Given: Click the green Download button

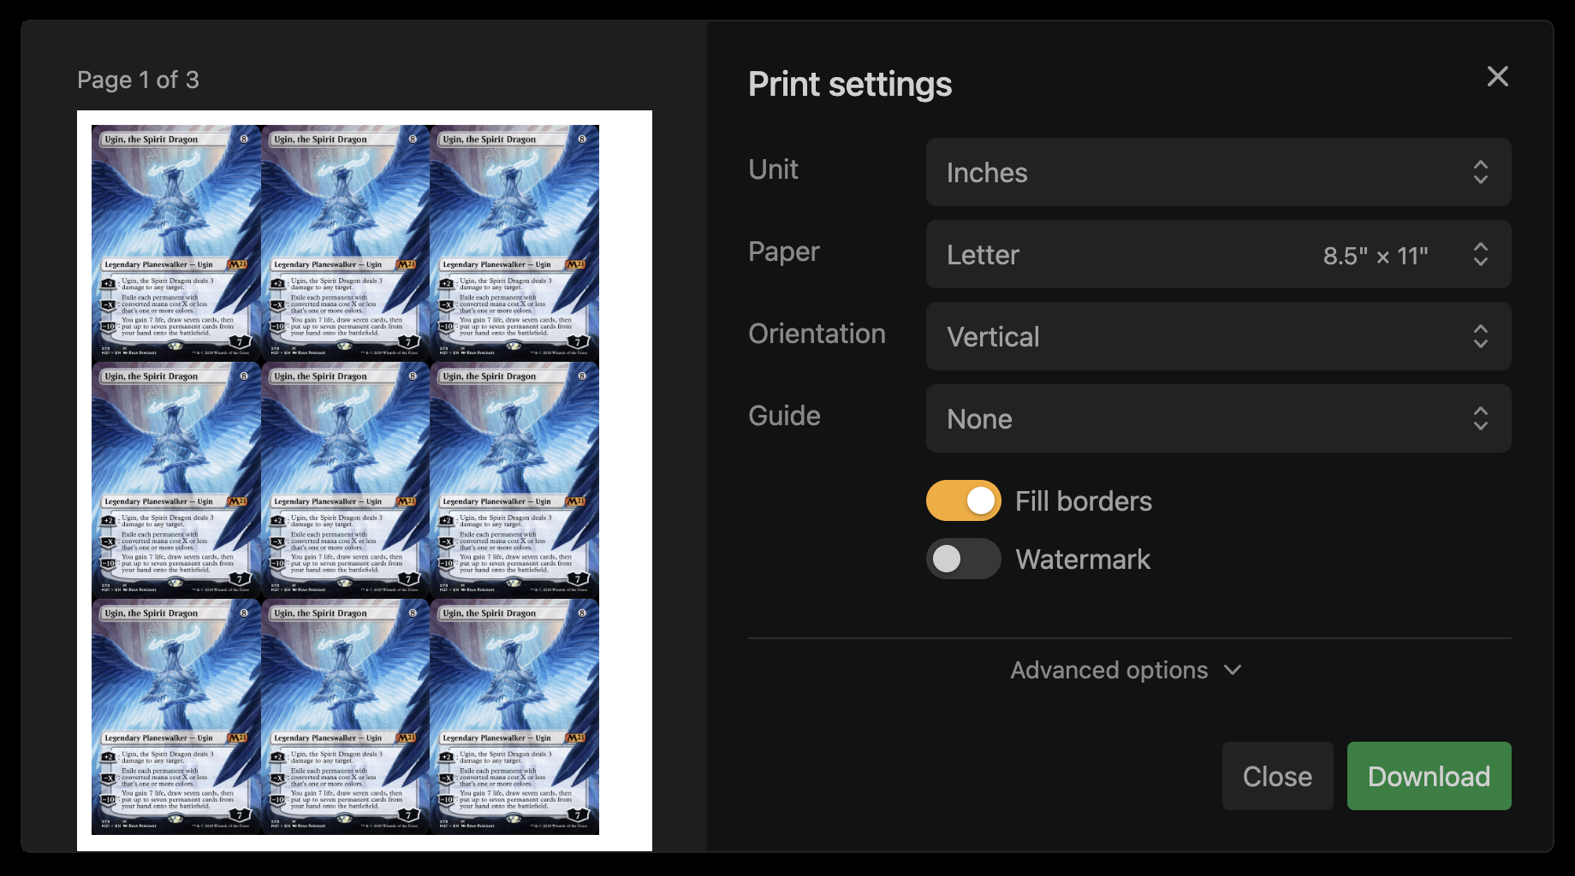Looking at the screenshot, I should click(1429, 776).
